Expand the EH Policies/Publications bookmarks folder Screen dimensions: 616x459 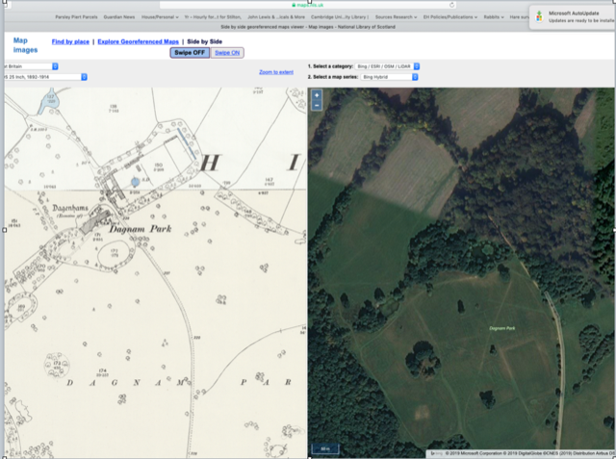(450, 17)
